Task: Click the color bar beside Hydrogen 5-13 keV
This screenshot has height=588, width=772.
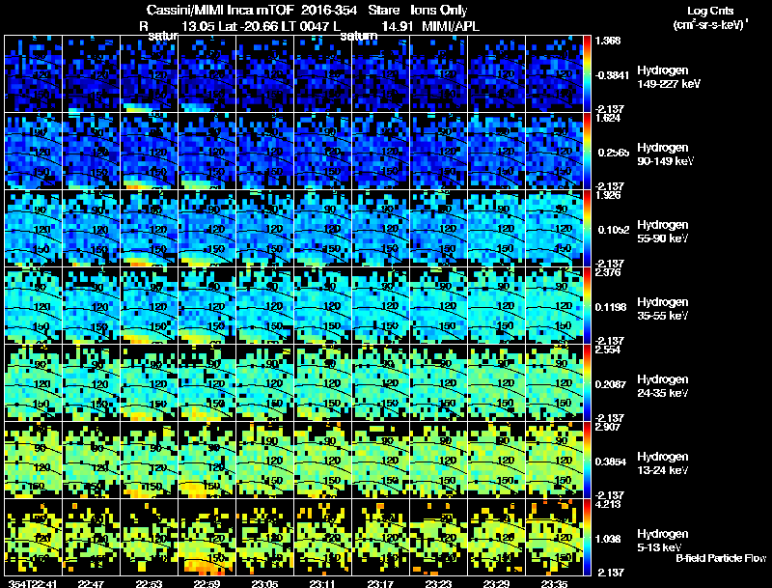Action: (587, 537)
